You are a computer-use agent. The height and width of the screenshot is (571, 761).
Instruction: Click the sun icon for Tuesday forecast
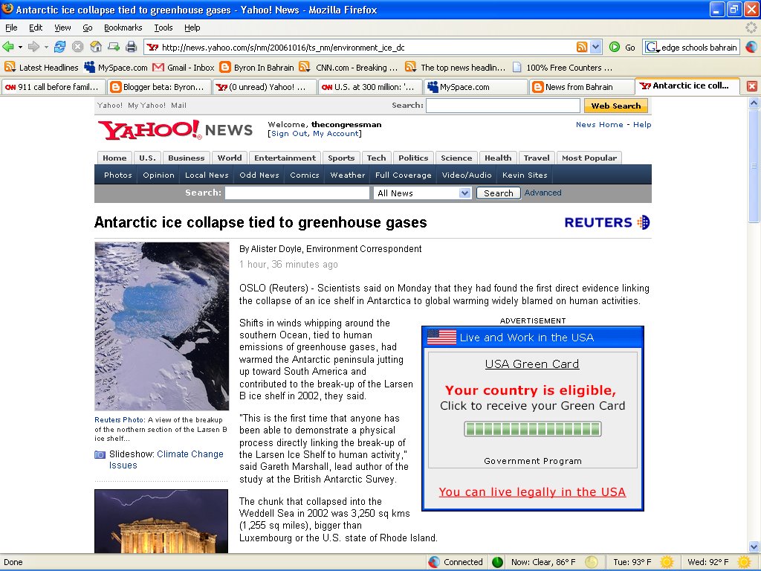pos(667,562)
